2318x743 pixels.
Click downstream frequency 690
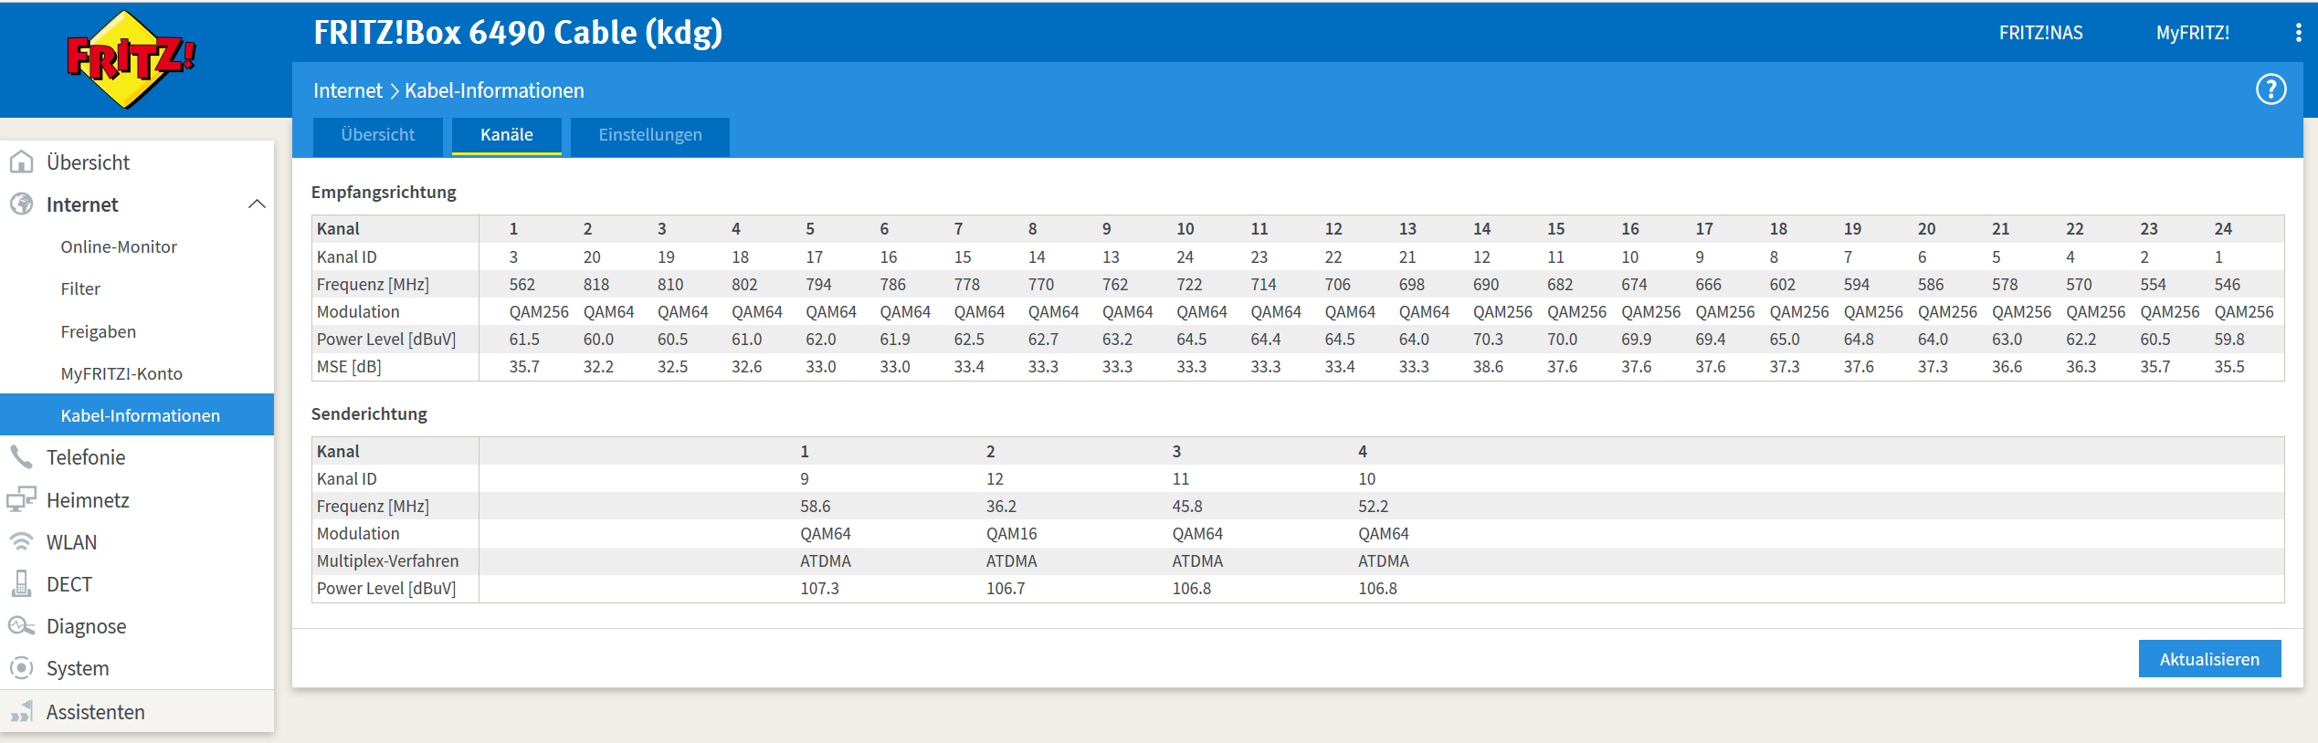[x=1486, y=284]
